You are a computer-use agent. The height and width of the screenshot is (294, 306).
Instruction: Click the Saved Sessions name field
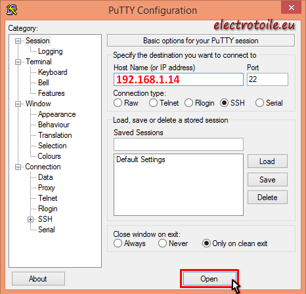tap(179, 144)
